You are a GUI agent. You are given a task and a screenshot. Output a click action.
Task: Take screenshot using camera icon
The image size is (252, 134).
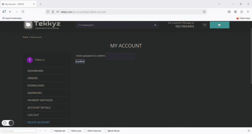click(229, 12)
